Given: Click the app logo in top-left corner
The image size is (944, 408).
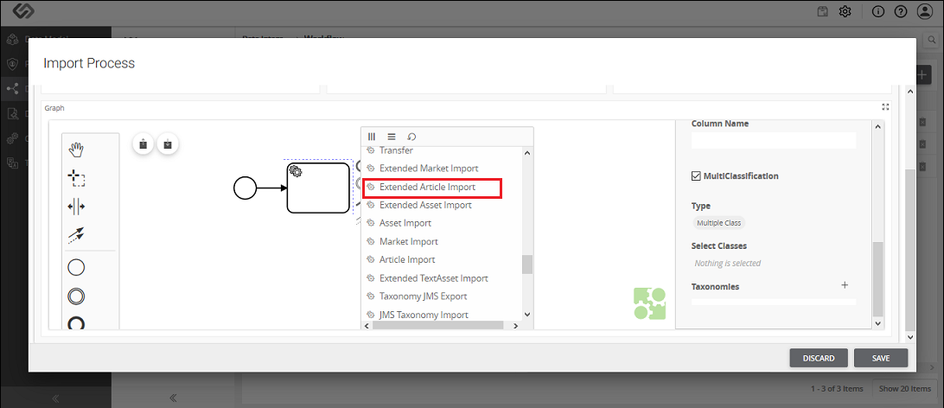Looking at the screenshot, I should coord(24,10).
